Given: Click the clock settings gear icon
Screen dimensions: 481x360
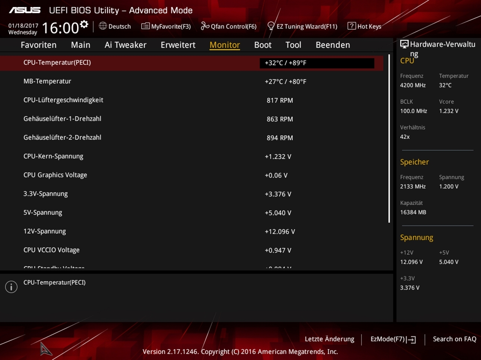Looking at the screenshot, I should pyautogui.click(x=84, y=24).
